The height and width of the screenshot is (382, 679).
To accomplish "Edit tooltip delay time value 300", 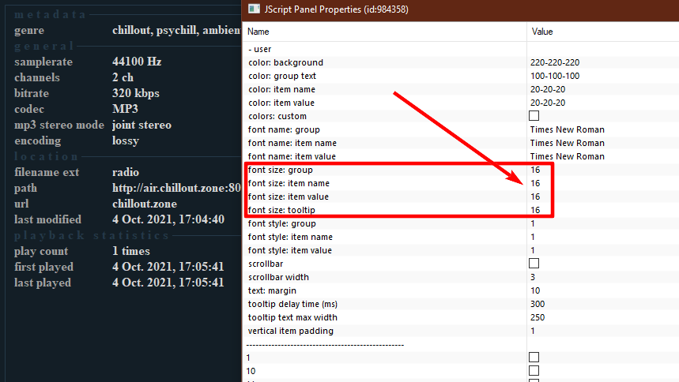I will click(538, 304).
